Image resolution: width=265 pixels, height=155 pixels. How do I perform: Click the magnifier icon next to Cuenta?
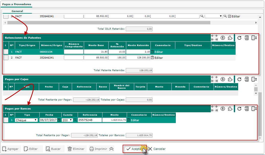pyautogui.click(x=75, y=120)
